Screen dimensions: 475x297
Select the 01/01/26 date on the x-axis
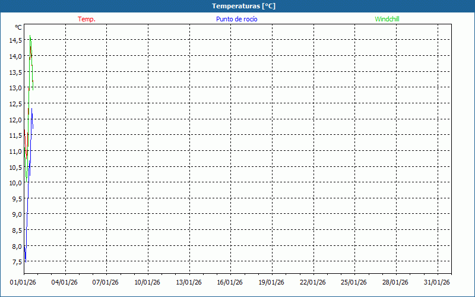pos(24,282)
